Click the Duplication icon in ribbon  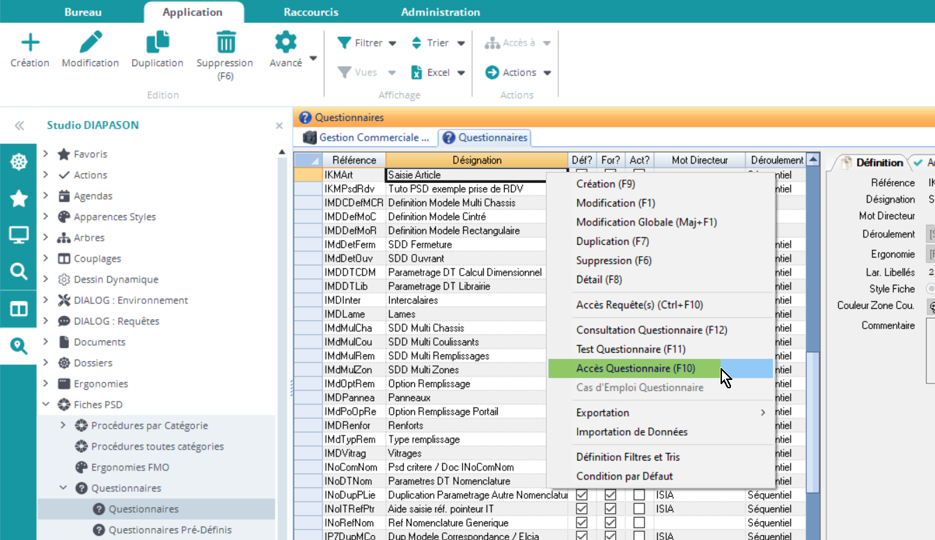click(157, 43)
